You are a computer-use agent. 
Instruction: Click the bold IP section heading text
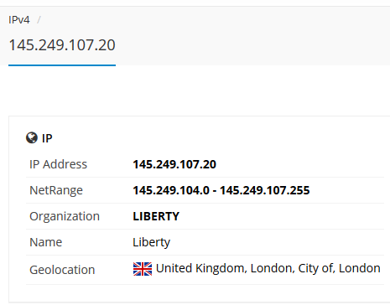pyautogui.click(x=47, y=138)
